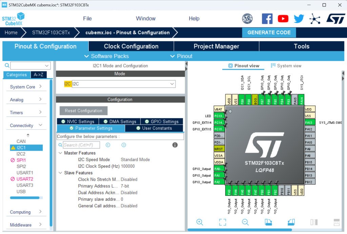Switch to the Clock Configuration tab
Viewport: 347px width, 234px height.
tap(131, 46)
